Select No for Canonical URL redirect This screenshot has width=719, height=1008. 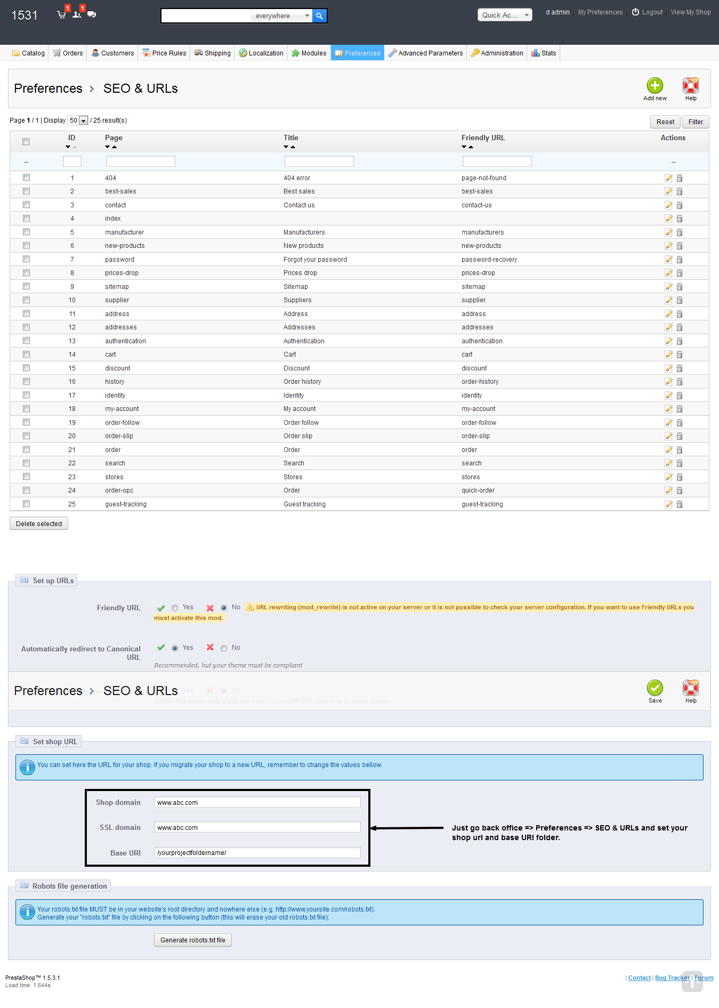coord(224,648)
